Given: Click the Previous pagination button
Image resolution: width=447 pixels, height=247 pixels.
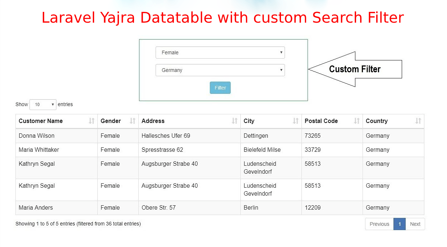Looking at the screenshot, I should (379, 224).
